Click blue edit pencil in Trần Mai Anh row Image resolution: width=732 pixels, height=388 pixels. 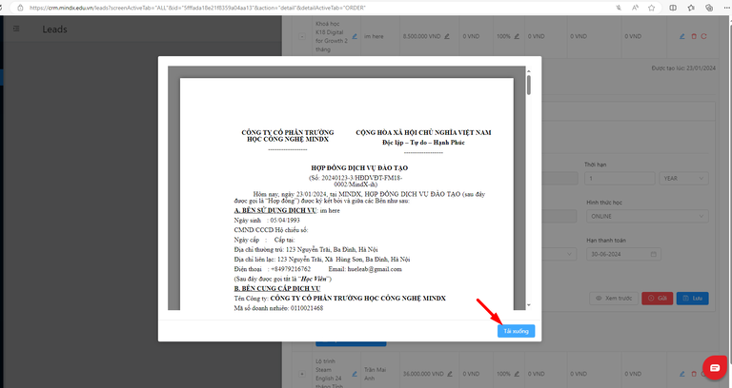pyautogui.click(x=682, y=374)
